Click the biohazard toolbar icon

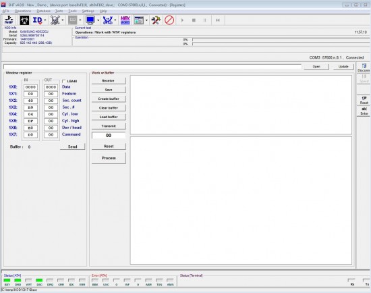[x=24, y=20]
